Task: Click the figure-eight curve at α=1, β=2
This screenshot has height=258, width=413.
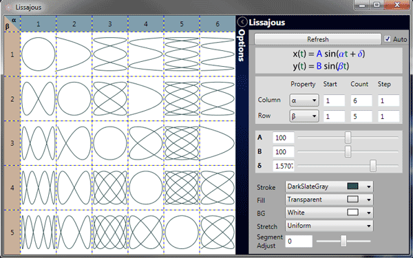Action: tap(38, 98)
